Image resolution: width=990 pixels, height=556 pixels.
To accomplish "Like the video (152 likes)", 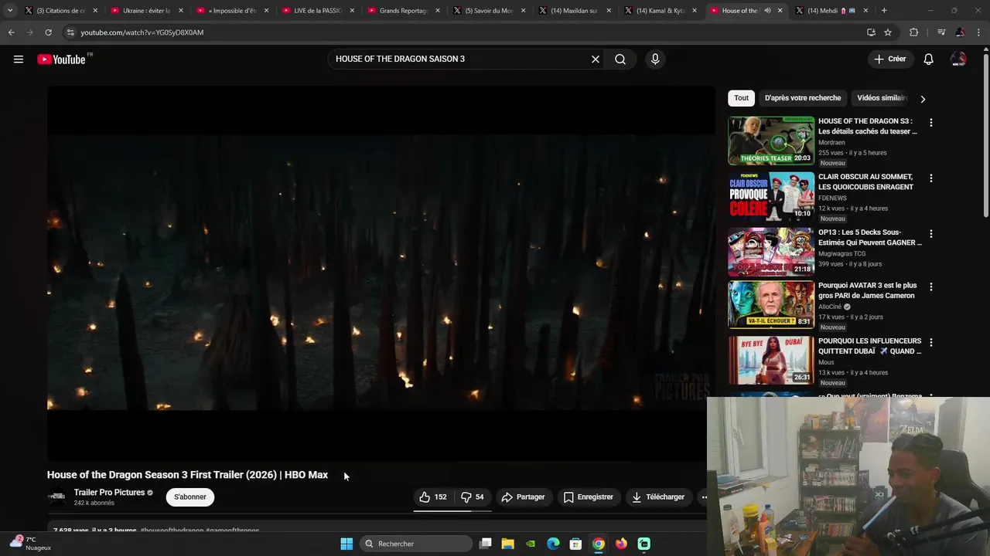I will (433, 497).
